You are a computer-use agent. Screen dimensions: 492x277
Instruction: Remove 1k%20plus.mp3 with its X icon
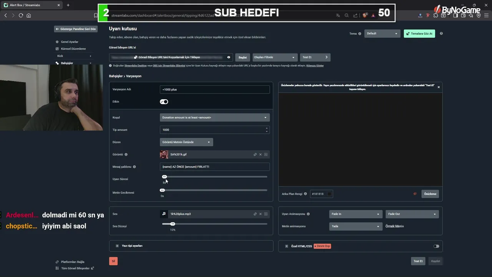click(260, 214)
